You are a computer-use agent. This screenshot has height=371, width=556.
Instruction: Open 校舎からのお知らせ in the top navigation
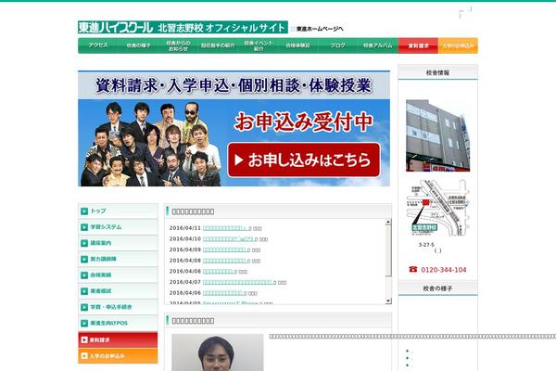point(178,45)
